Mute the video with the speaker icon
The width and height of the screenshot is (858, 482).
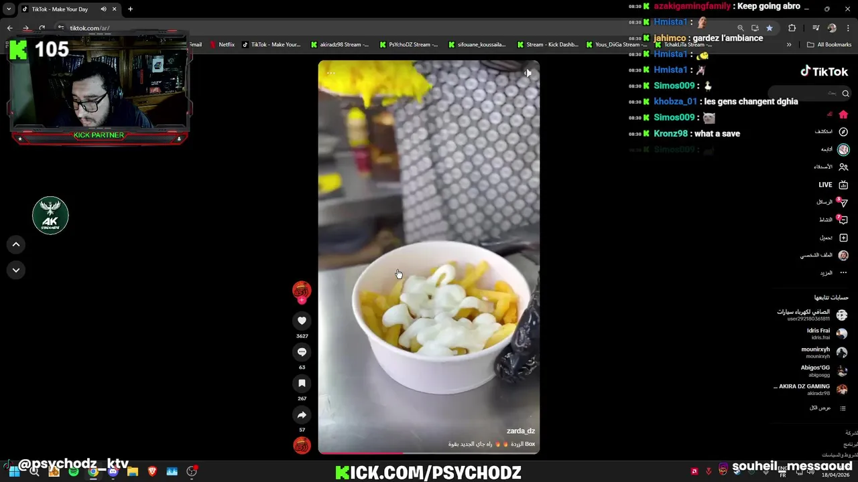(528, 73)
